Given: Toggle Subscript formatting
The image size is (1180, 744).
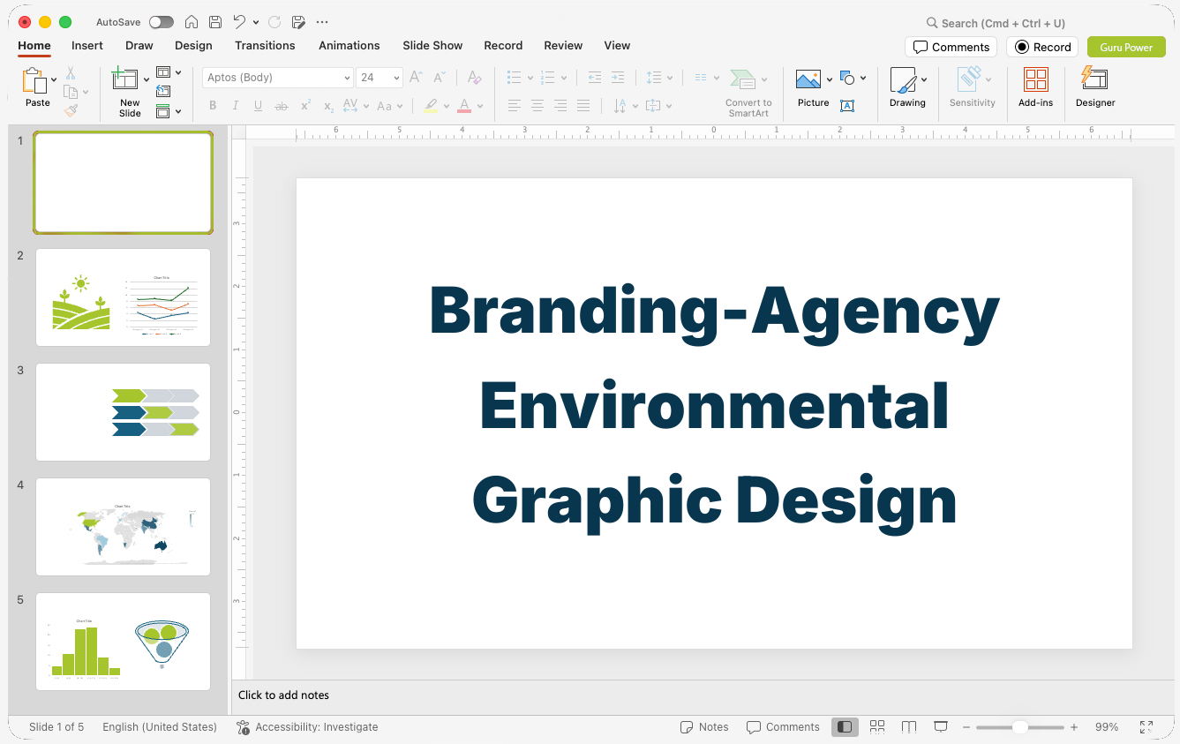Looking at the screenshot, I should point(328,106).
